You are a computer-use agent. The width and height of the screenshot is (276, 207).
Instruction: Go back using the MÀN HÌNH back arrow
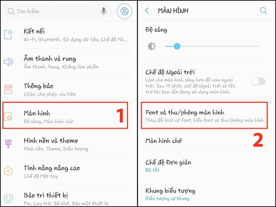click(147, 11)
